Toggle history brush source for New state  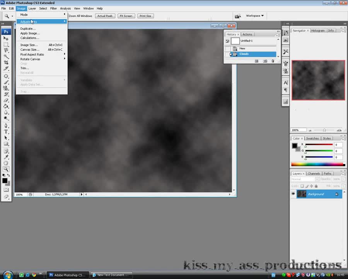(x=227, y=48)
